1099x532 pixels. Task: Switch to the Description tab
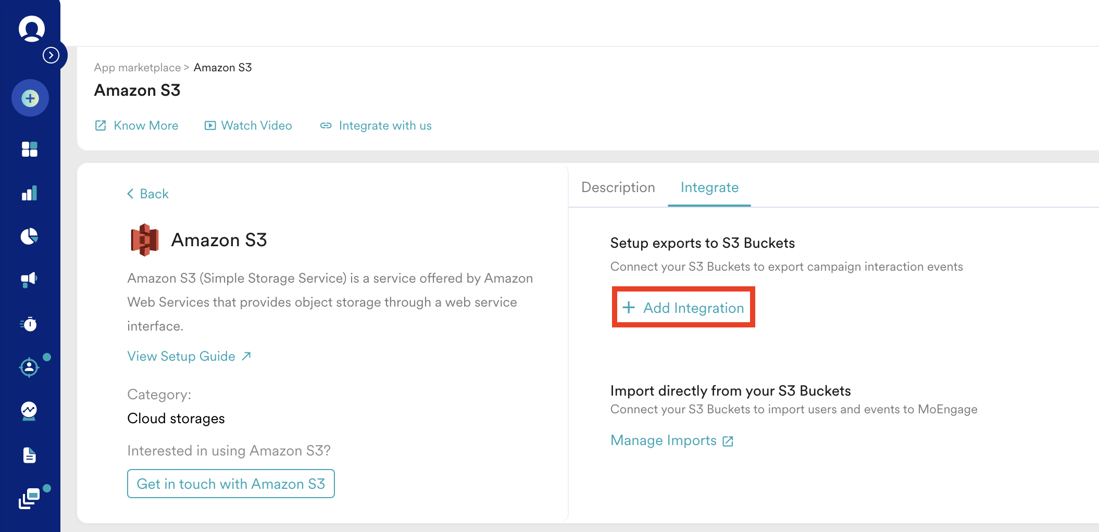coord(618,187)
